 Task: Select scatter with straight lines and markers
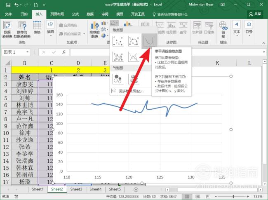[x=118, y=57]
